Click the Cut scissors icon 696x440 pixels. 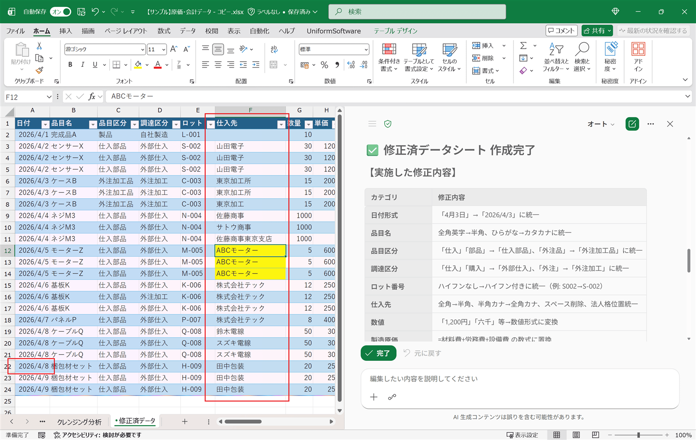[x=39, y=46]
